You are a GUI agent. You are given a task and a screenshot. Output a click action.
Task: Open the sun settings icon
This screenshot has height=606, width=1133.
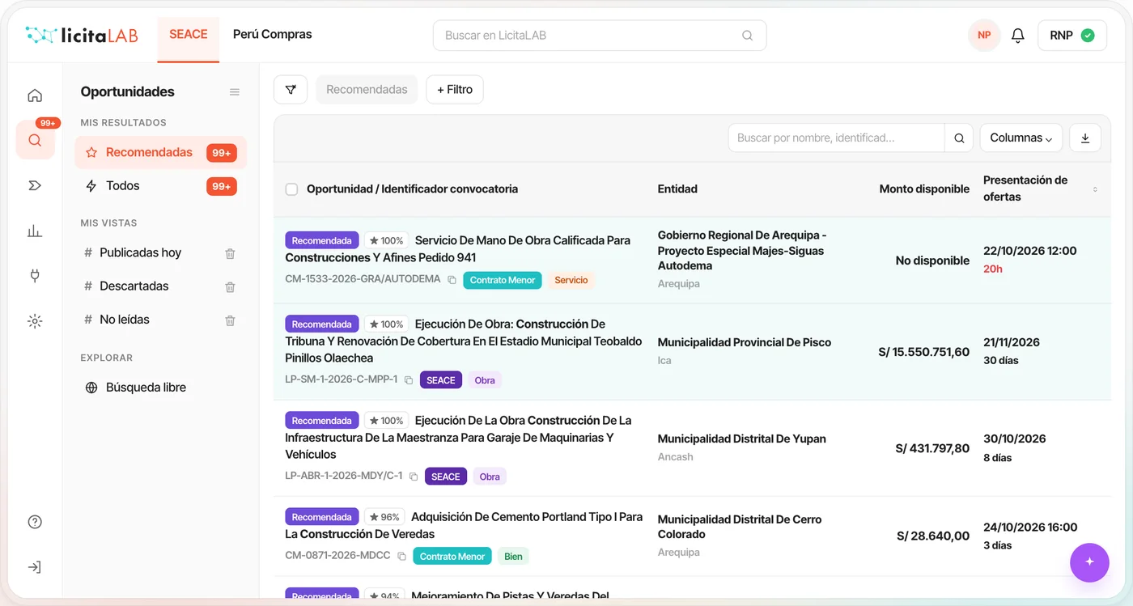(35, 321)
